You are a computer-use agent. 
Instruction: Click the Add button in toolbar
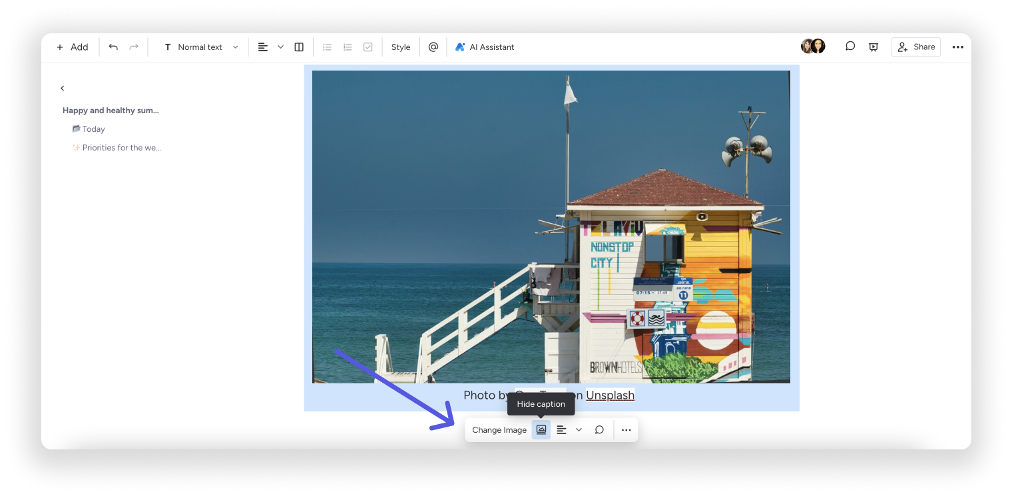point(72,47)
